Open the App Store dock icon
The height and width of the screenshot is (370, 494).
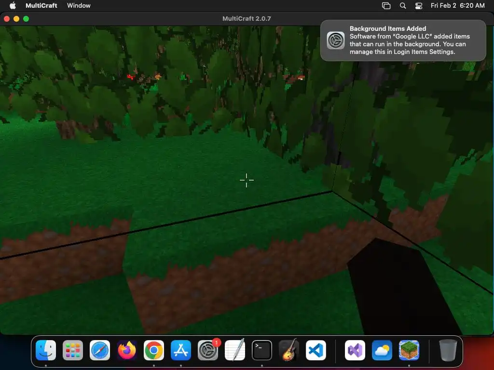click(x=181, y=350)
